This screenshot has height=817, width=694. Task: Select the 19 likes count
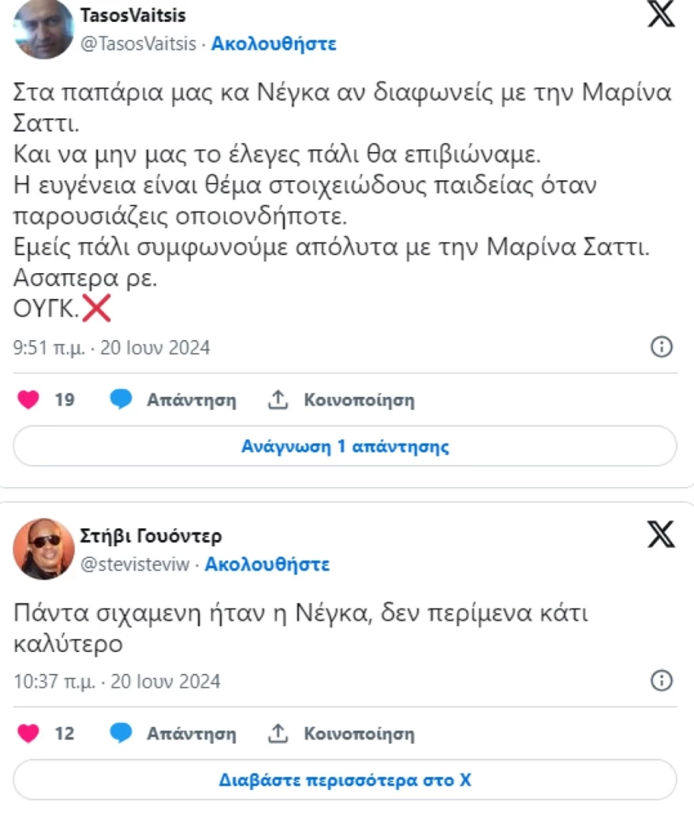click(65, 399)
